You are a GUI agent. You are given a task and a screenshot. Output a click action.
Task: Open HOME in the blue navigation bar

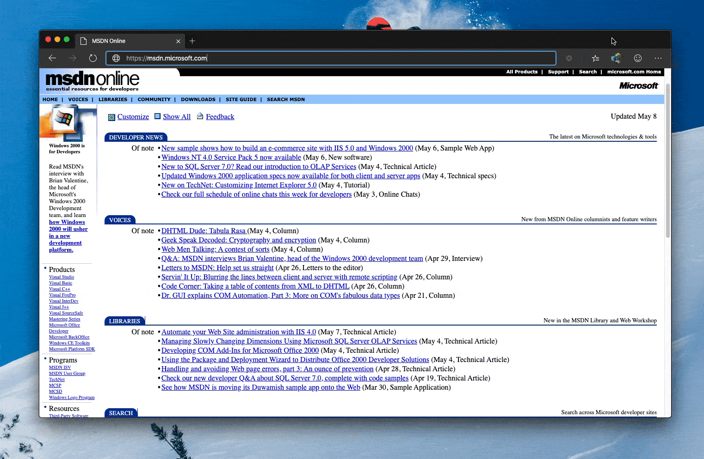[50, 99]
